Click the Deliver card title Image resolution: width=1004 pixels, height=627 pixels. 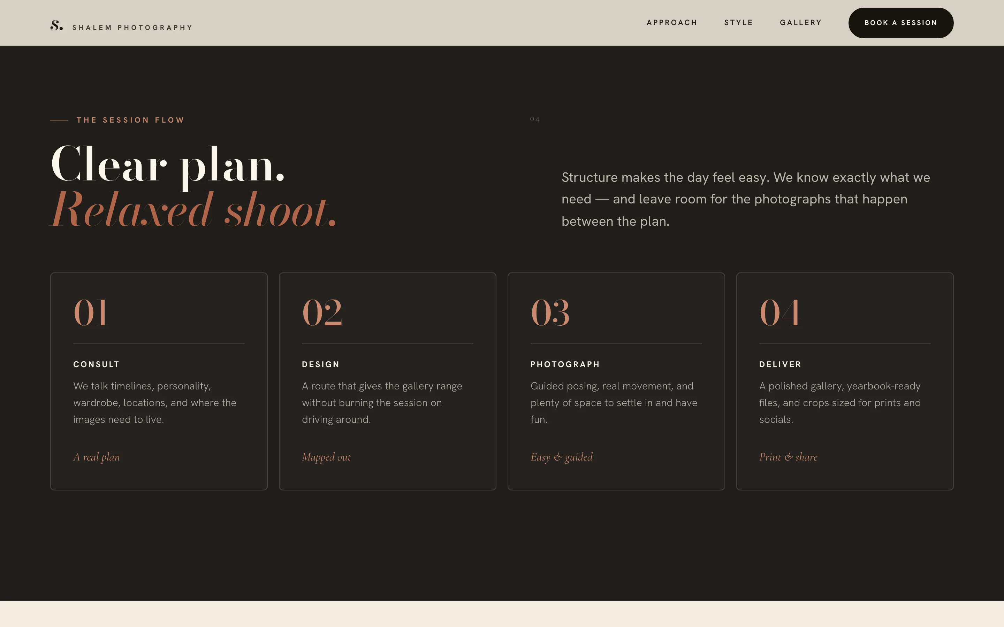(780, 364)
